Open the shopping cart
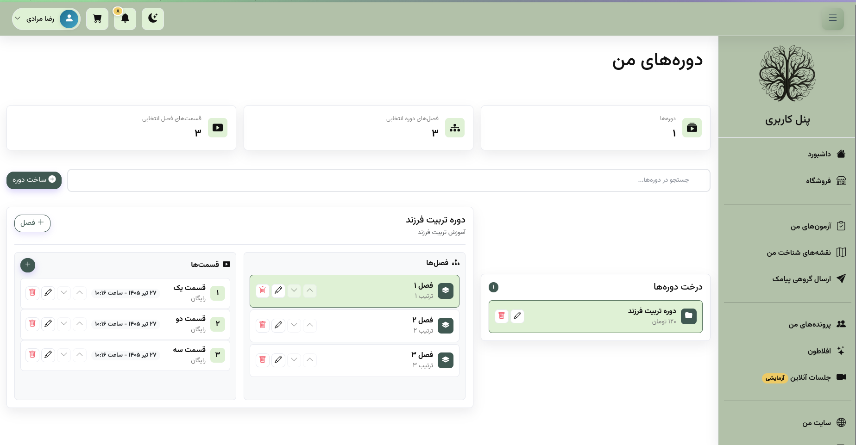Screen dimensions: 856x445 click(97, 19)
